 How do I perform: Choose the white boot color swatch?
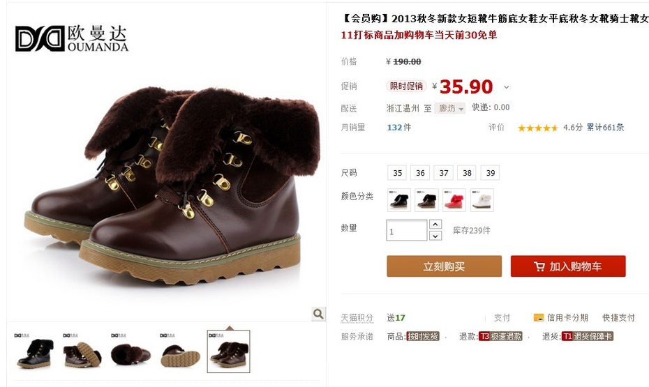[482, 200]
